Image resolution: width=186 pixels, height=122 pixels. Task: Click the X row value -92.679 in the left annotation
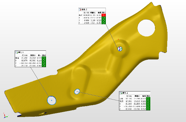24,60
